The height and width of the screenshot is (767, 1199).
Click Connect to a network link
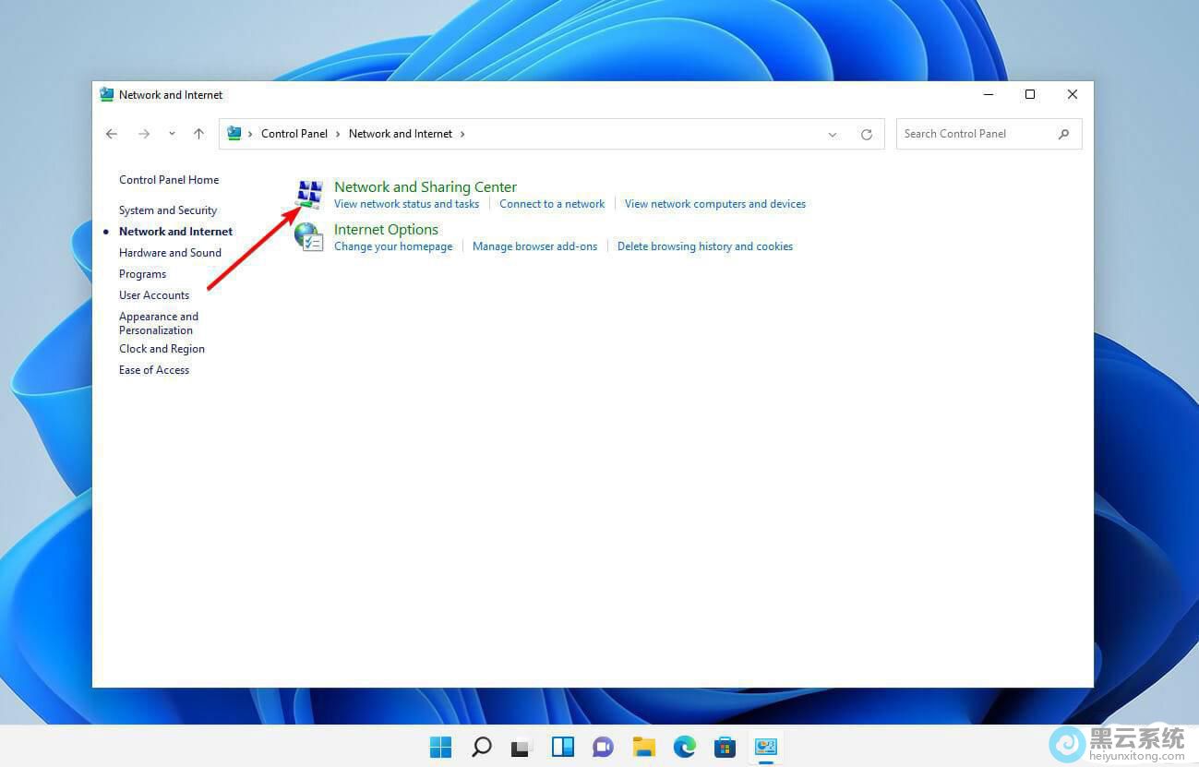552,204
